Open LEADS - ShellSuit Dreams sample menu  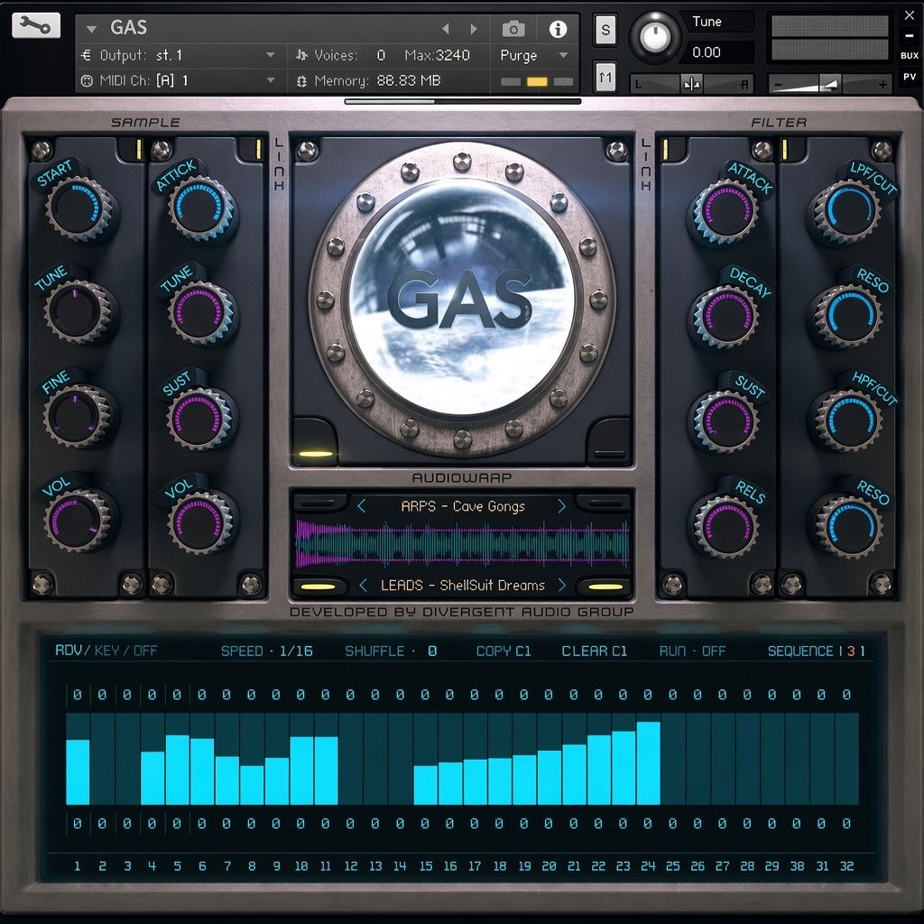click(x=463, y=585)
